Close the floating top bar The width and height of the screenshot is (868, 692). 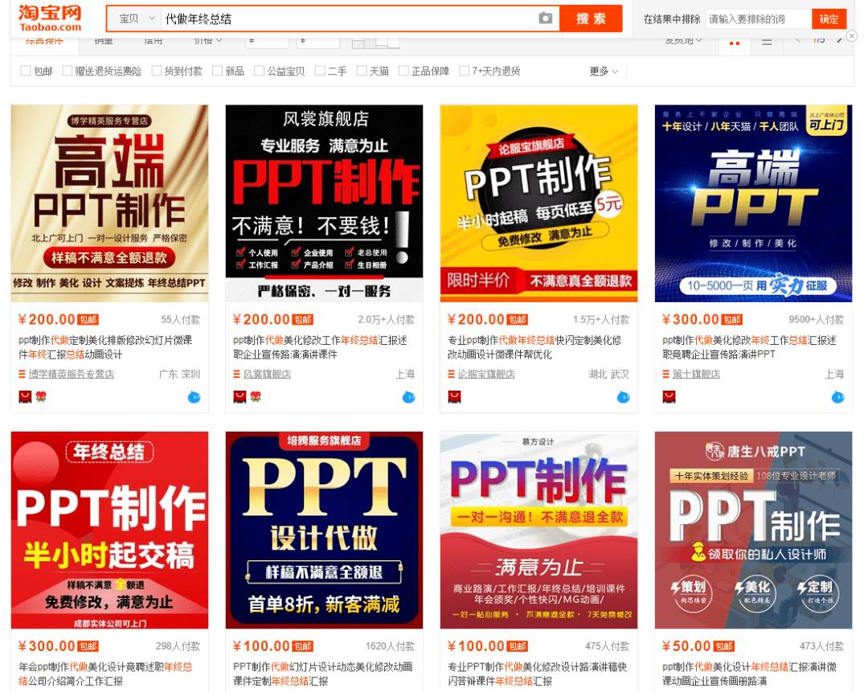852,36
